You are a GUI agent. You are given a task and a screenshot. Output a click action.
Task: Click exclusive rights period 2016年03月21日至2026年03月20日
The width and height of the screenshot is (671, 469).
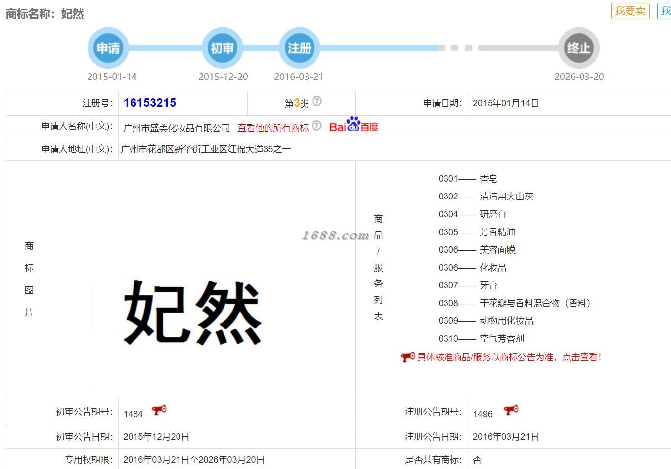[194, 460]
